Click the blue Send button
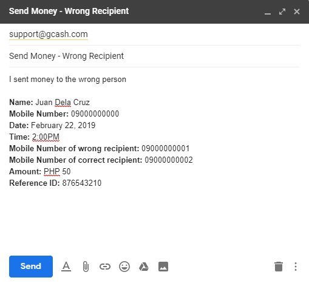Image resolution: width=309 pixels, height=286 pixels. [31, 267]
